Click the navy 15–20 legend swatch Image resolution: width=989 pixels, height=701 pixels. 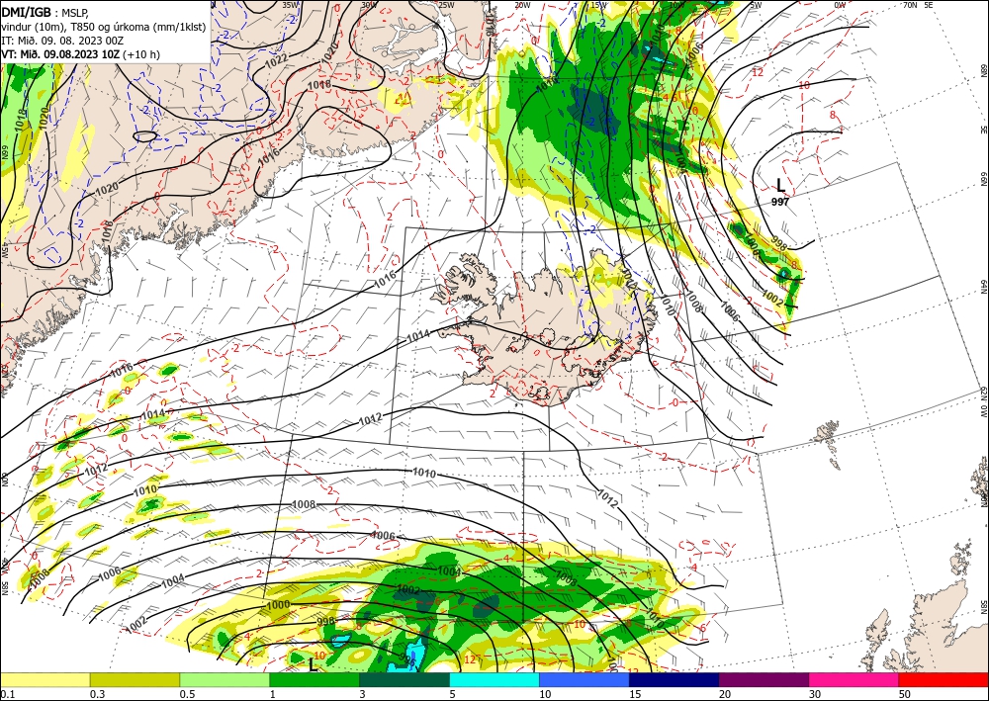click(x=674, y=679)
